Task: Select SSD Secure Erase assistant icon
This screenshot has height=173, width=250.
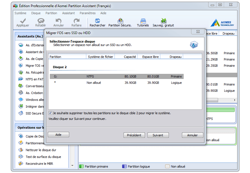Action: click(21, 113)
